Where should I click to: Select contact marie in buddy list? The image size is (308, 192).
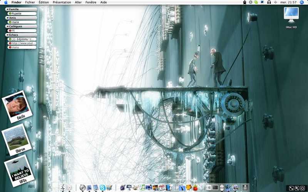(x=22, y=22)
